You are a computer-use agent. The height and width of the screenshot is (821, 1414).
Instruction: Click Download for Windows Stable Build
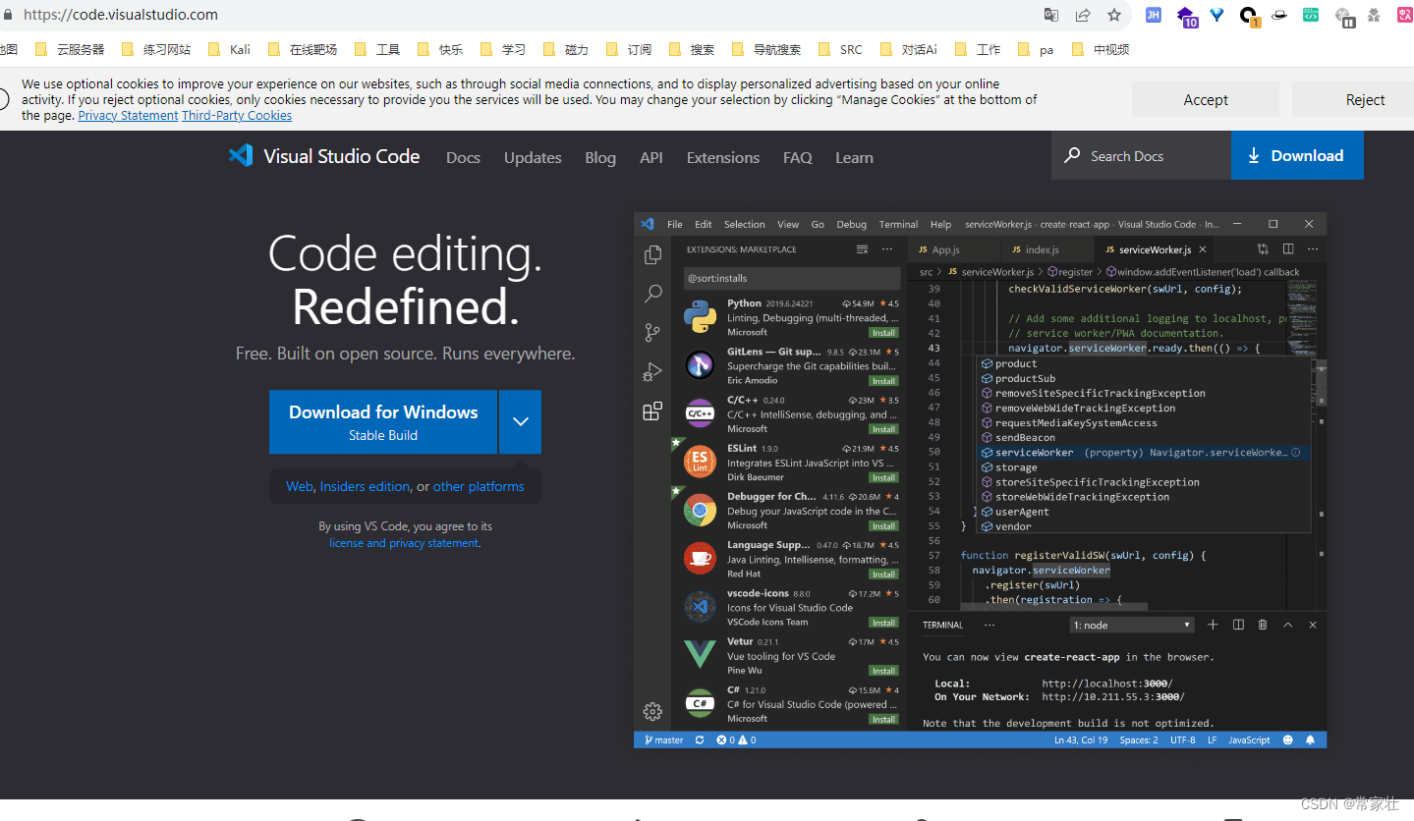383,421
